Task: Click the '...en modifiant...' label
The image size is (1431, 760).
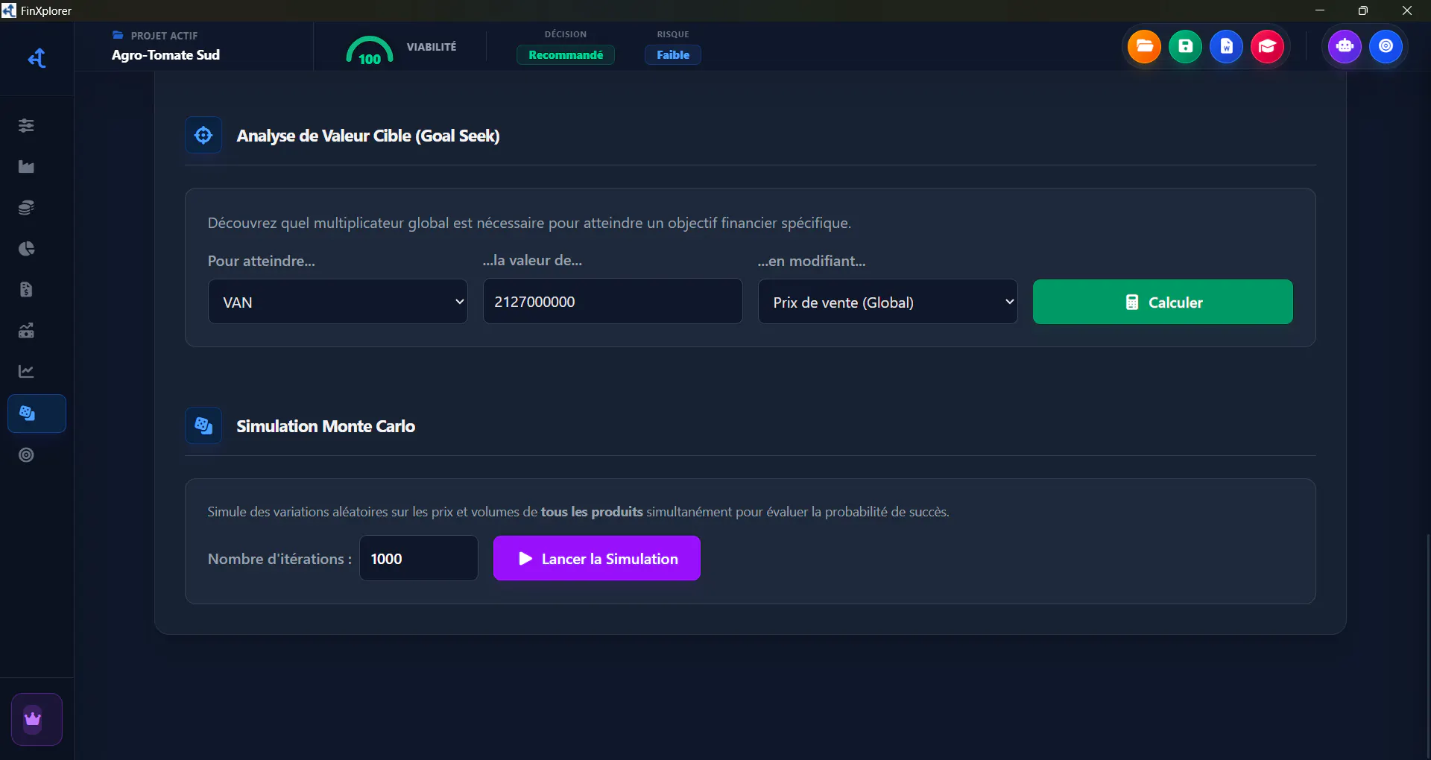Action: coord(812,261)
